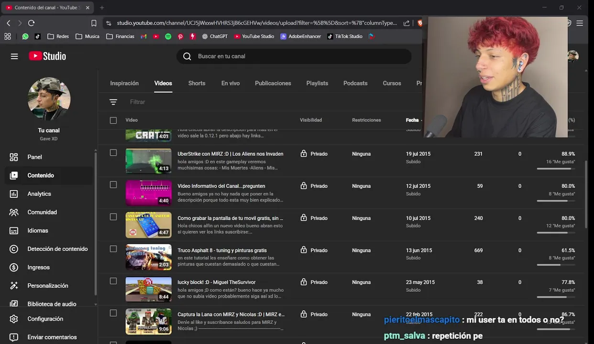Viewport: 594px width, 344px height.
Task: Open the hamburger menu in YouTube Studio
Action: pos(14,56)
